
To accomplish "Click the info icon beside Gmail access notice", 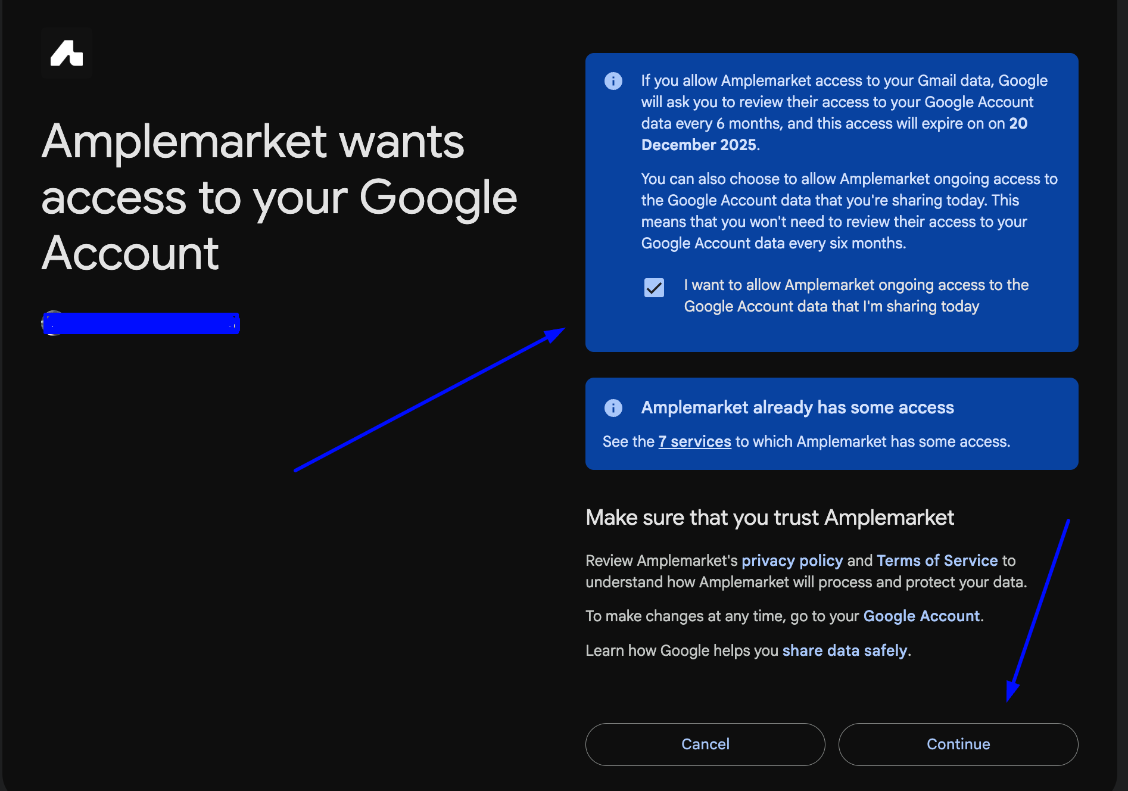I will pos(613,81).
